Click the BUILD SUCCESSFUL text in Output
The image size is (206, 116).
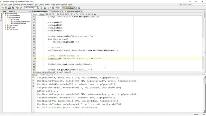coord(67,108)
